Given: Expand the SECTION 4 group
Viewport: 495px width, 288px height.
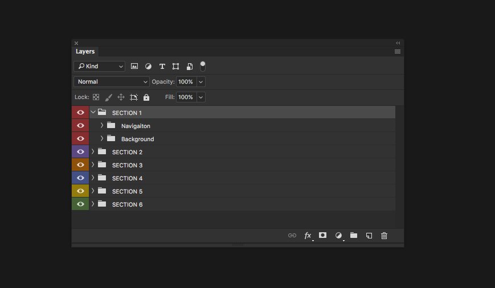Looking at the screenshot, I should click(92, 178).
